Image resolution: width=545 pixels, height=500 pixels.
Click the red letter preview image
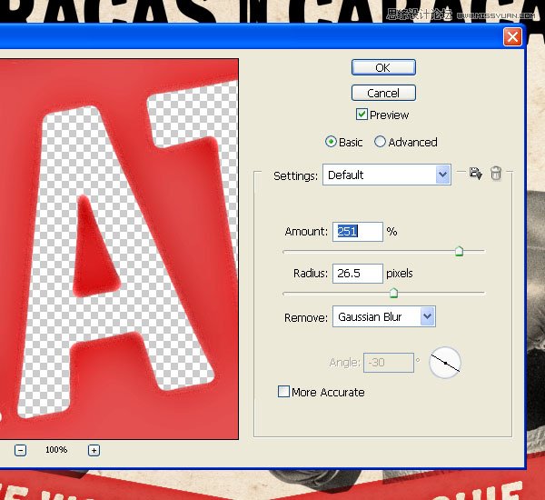point(119,249)
